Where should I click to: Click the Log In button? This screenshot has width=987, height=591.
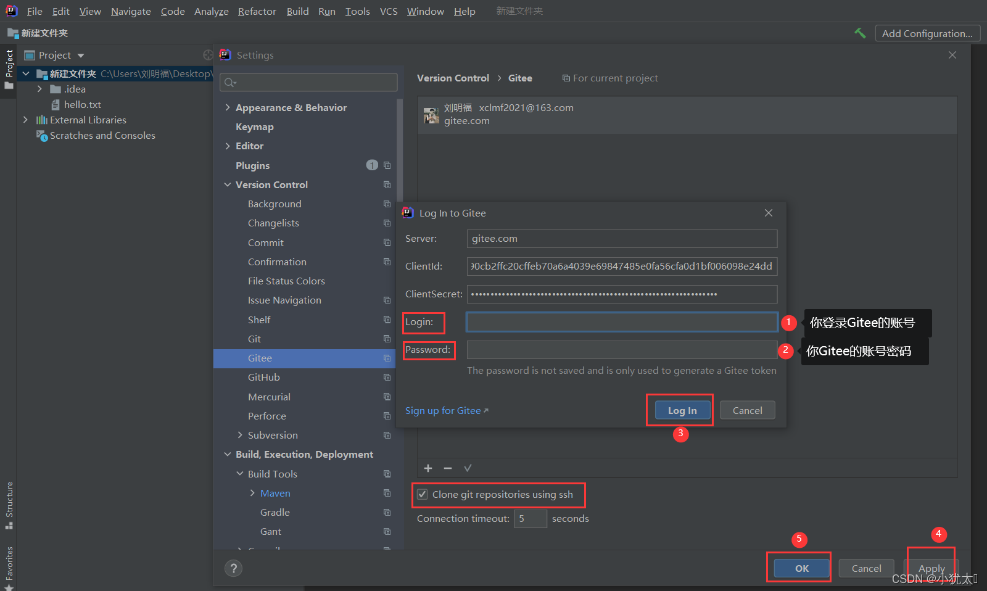pos(682,410)
